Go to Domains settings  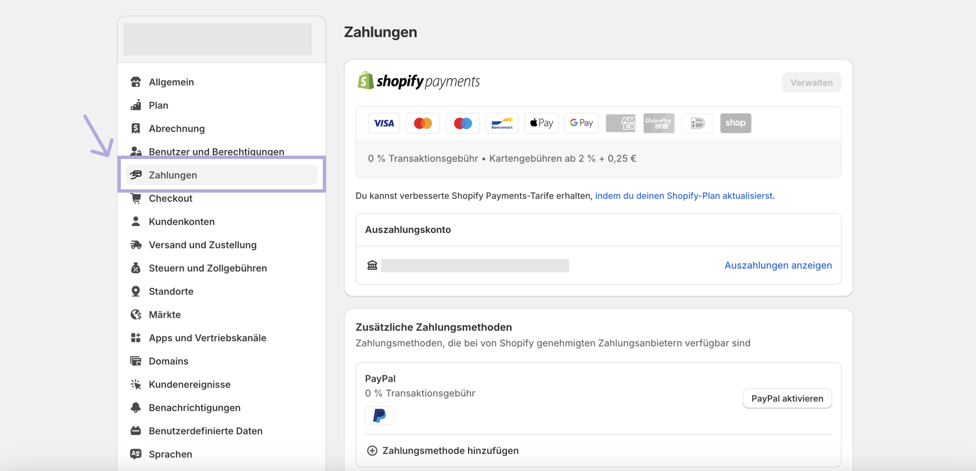point(222,361)
